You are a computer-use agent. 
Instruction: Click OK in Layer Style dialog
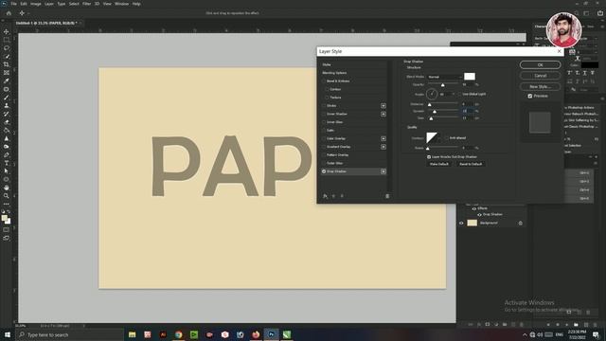[x=540, y=65]
